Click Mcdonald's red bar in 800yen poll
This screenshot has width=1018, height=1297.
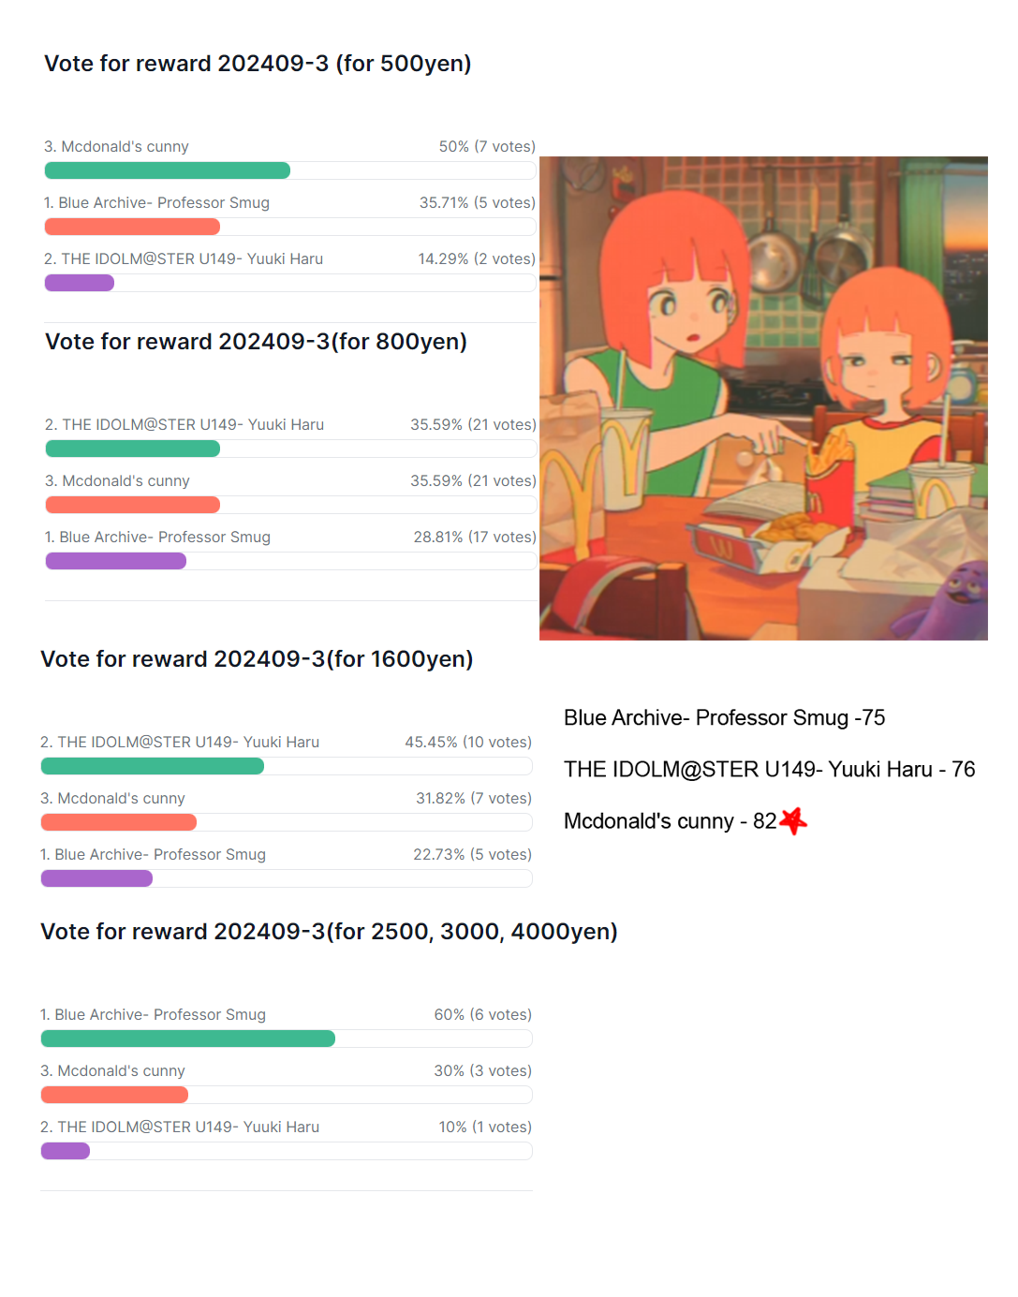pyautogui.click(x=133, y=505)
